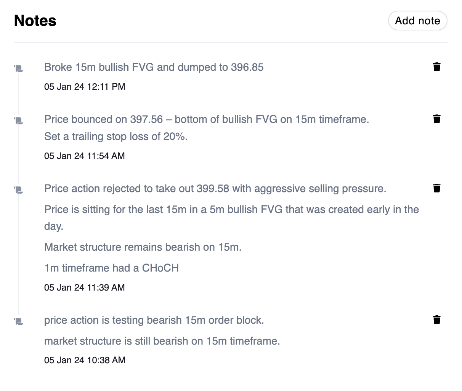Click the note icon beside 'Price action rejected'
Image resolution: width=462 pixels, height=391 pixels.
click(x=18, y=190)
